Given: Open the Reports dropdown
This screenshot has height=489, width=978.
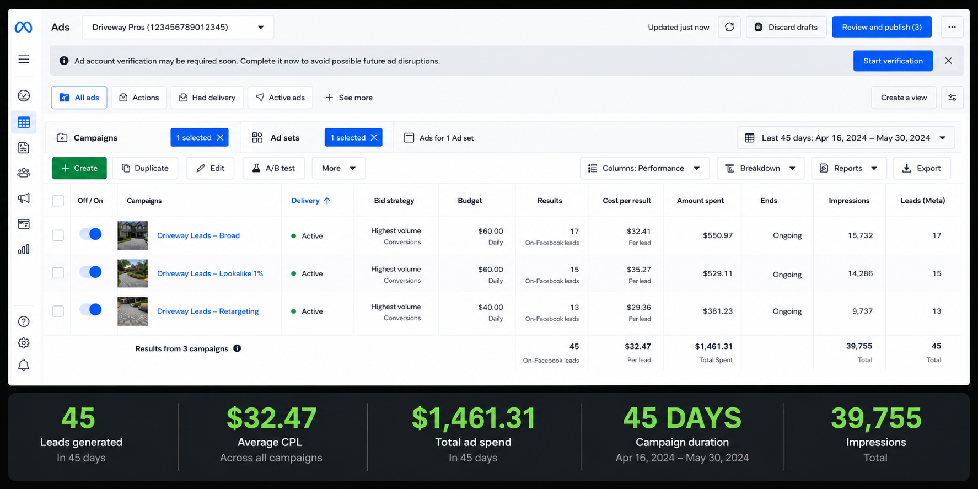Looking at the screenshot, I should [x=849, y=168].
